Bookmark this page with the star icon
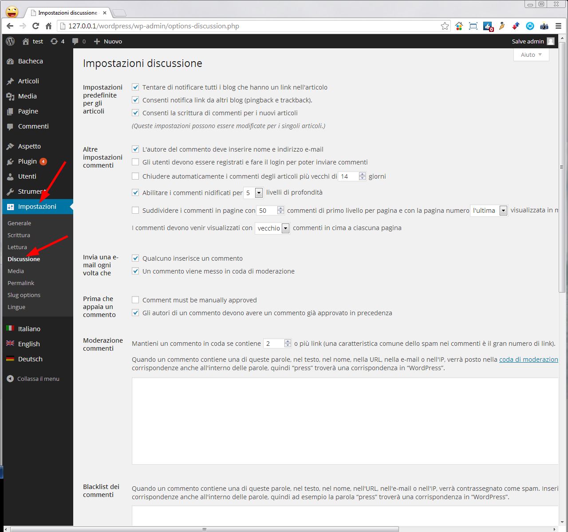568x532 pixels. point(445,26)
